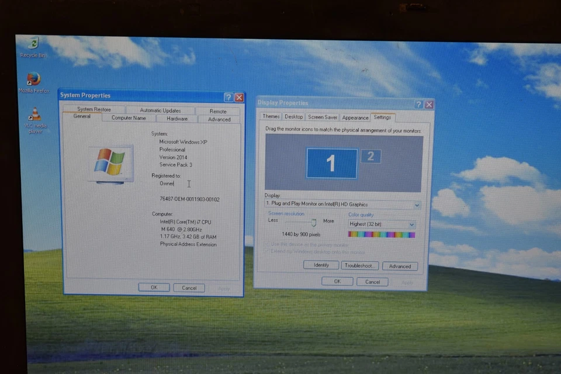The image size is (561, 374).
Task: Click the Identify button
Action: [321, 265]
